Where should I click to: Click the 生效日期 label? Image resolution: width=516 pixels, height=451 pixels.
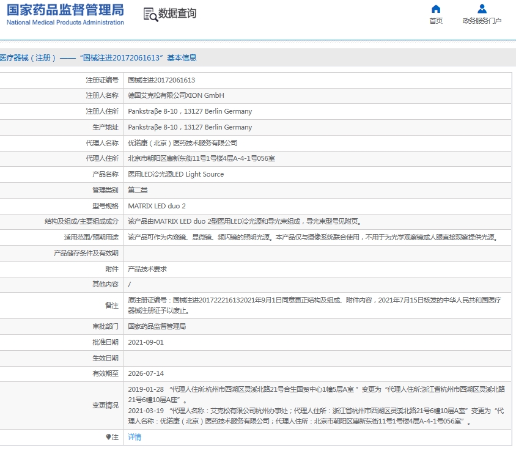tap(105, 358)
